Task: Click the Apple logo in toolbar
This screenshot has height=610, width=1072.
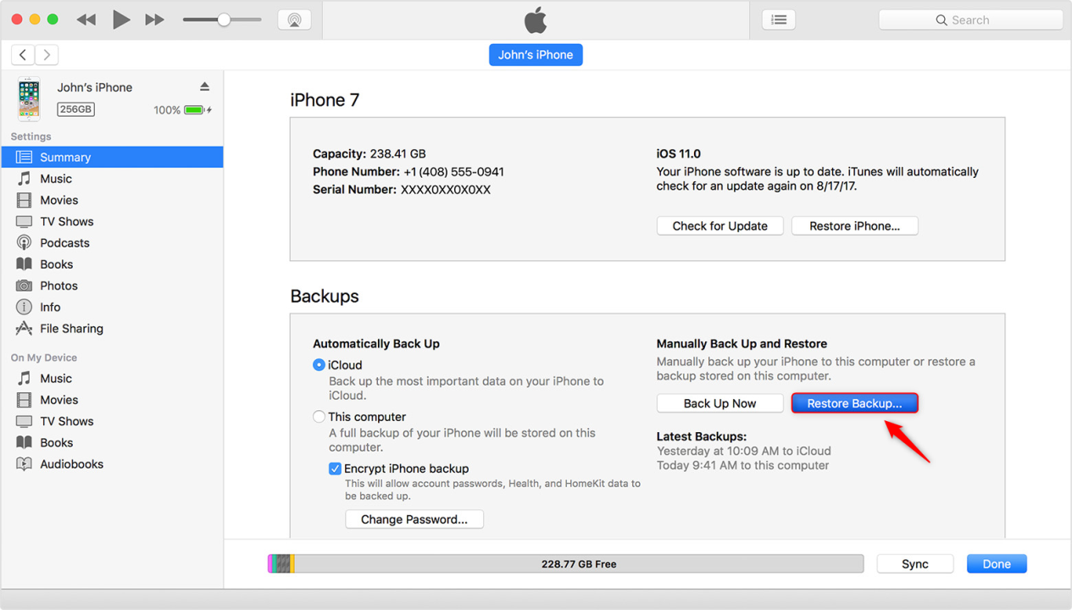Action: [x=536, y=19]
